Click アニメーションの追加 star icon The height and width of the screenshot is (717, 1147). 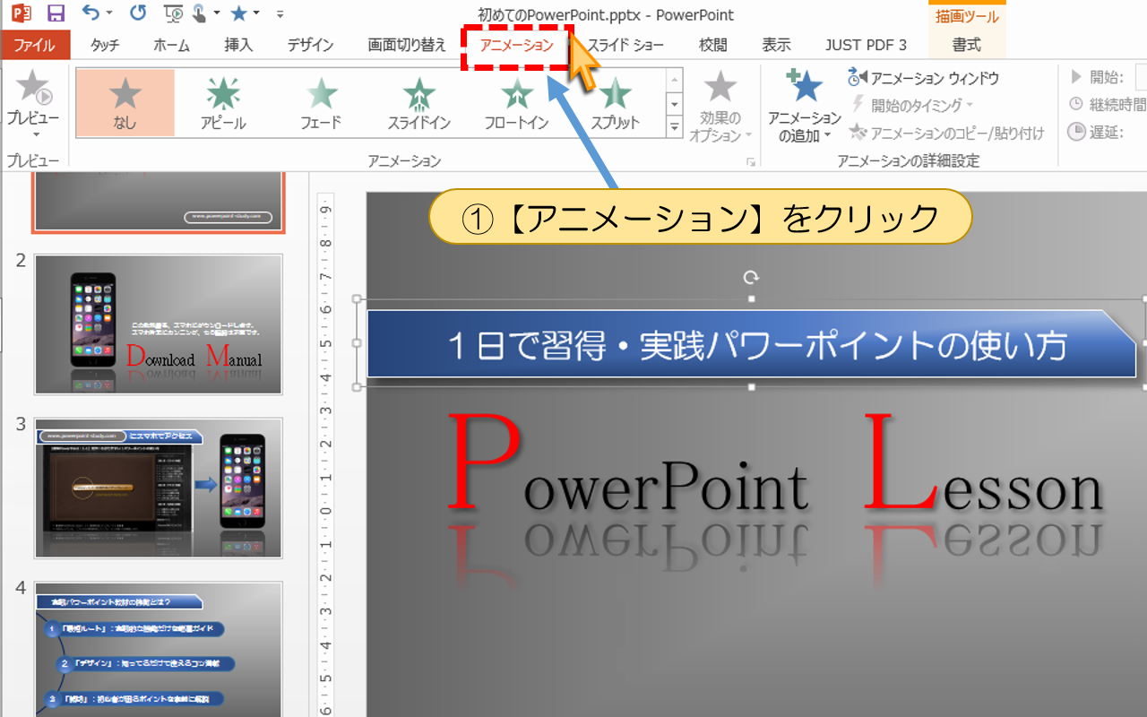coord(804,86)
